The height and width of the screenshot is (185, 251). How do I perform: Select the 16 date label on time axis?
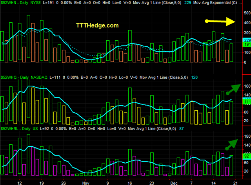130,183
